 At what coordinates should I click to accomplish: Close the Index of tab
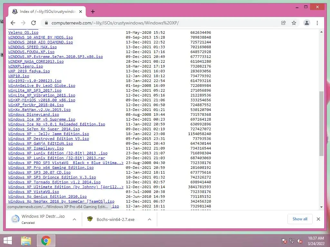[x=80, y=12]
